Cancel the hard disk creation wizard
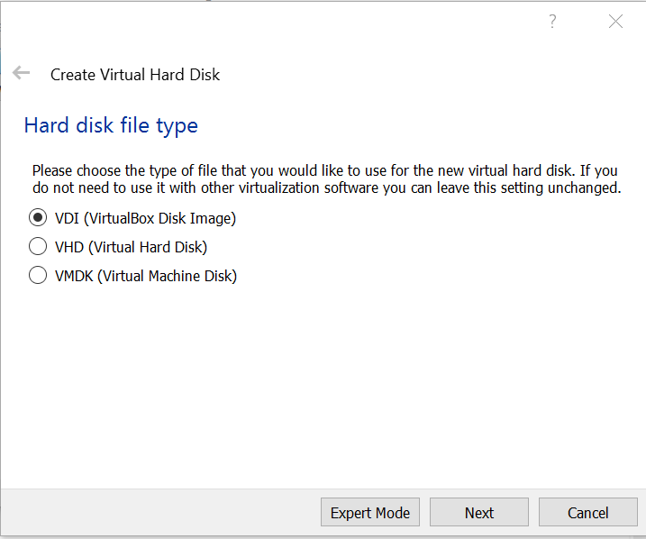The image size is (646, 539). point(587,513)
